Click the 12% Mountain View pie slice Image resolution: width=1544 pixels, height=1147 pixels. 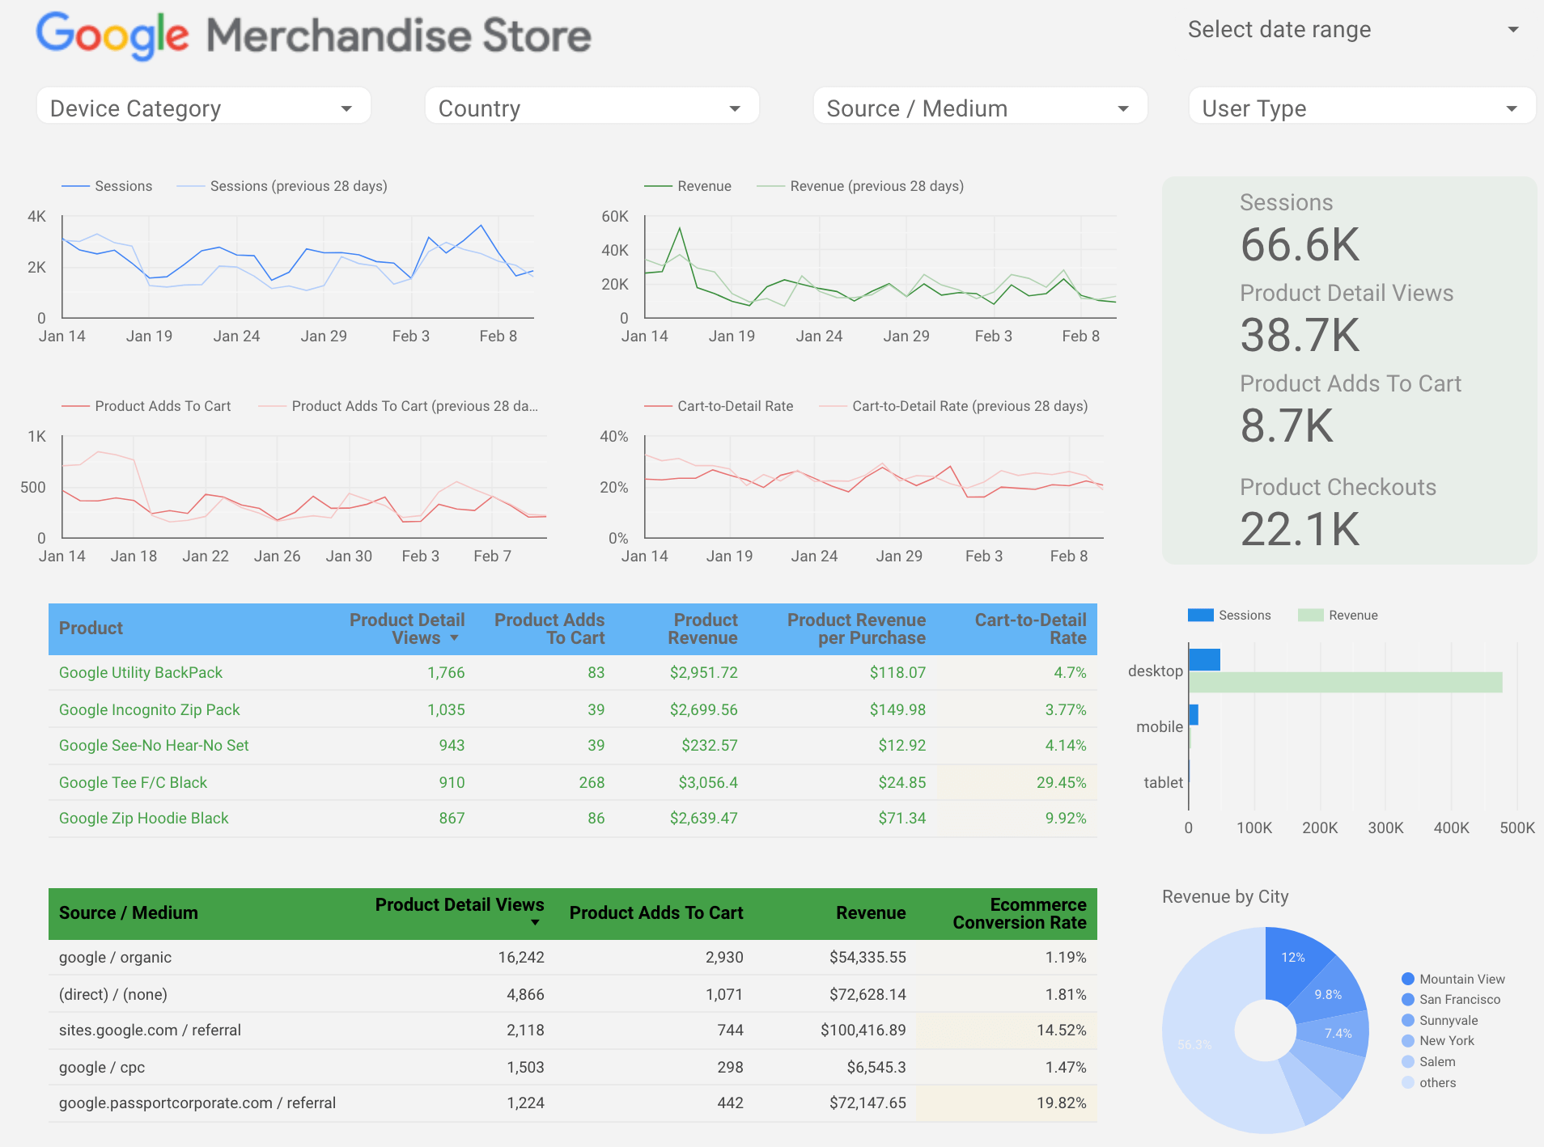tap(1292, 959)
